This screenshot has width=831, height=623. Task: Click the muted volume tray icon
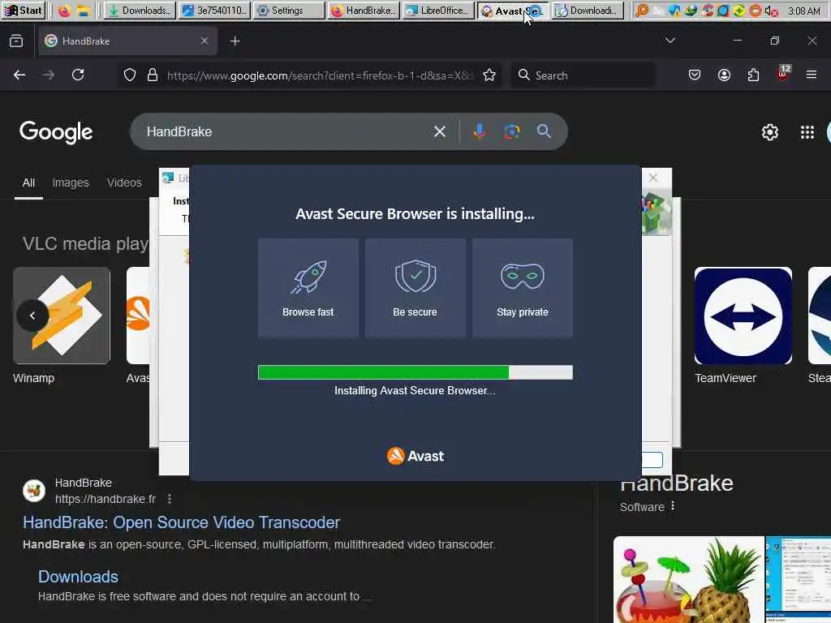(x=771, y=11)
